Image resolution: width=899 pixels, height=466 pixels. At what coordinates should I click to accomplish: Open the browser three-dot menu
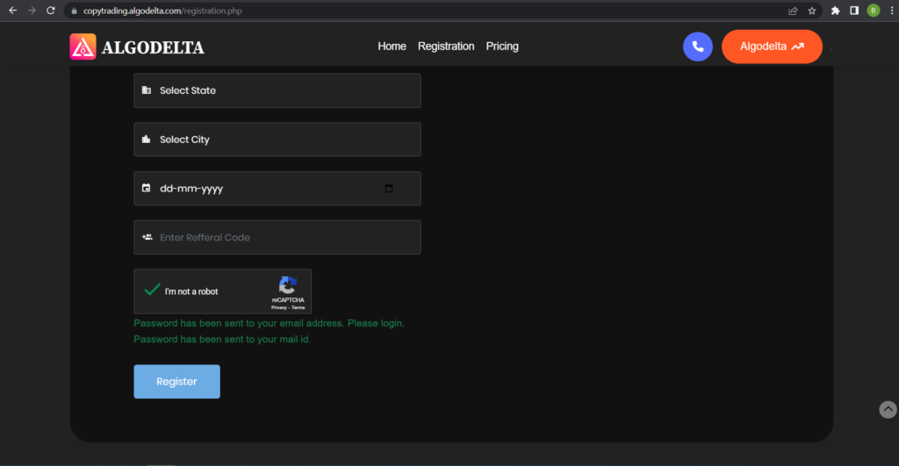(892, 11)
